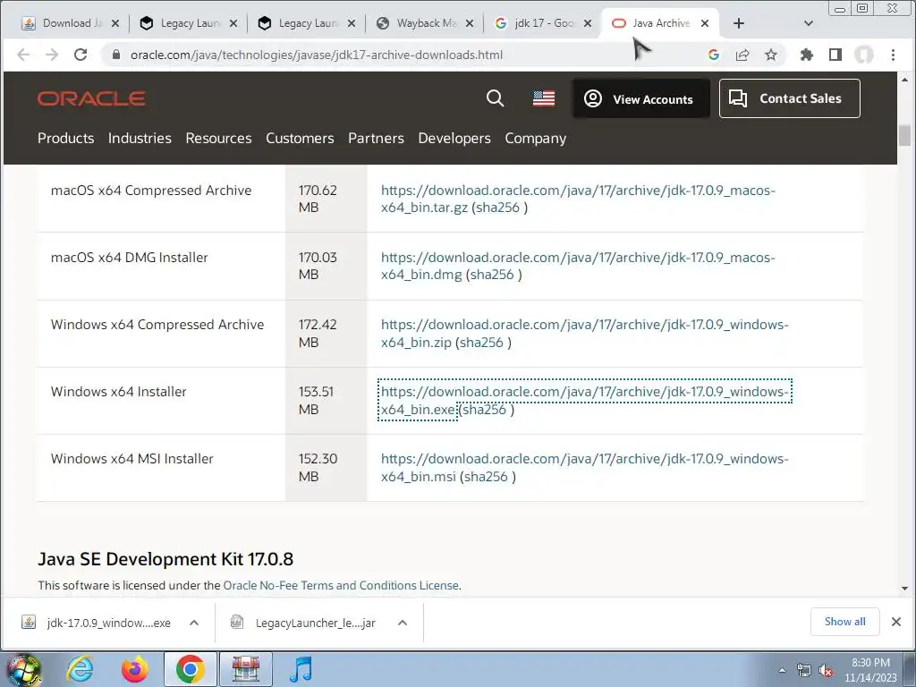The height and width of the screenshot is (687, 916).
Task: Open Oracle site search
Action: (495, 98)
